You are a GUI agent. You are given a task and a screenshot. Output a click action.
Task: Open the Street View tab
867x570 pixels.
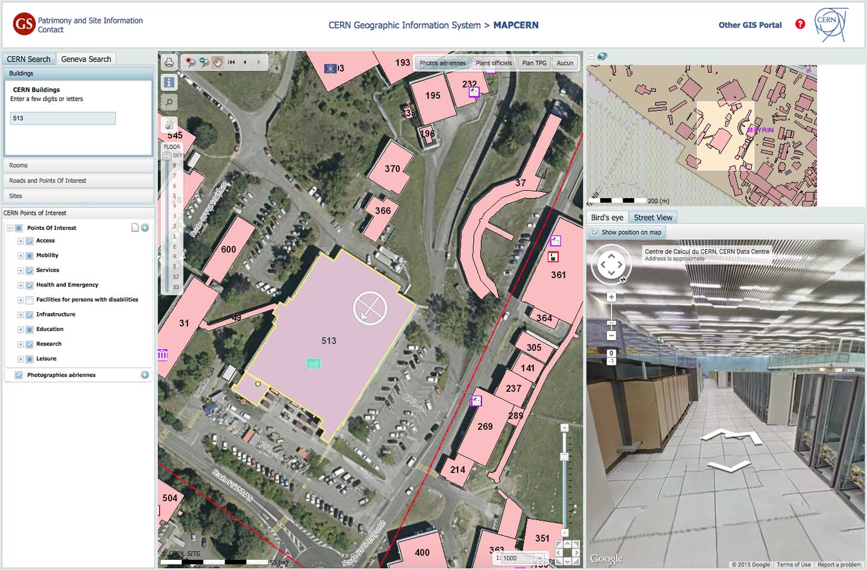point(653,217)
